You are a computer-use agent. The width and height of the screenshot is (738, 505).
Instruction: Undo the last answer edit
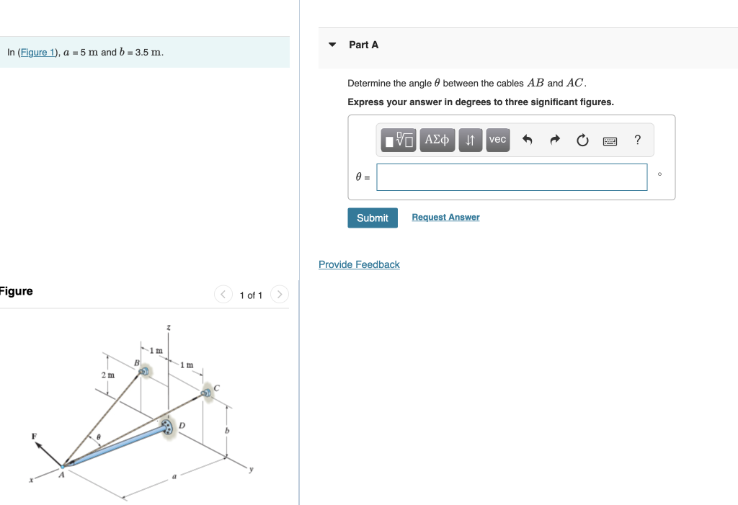tap(525, 140)
